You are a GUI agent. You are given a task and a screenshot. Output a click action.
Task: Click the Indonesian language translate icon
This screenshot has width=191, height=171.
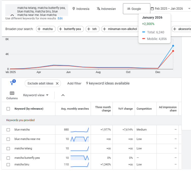[98, 9]
